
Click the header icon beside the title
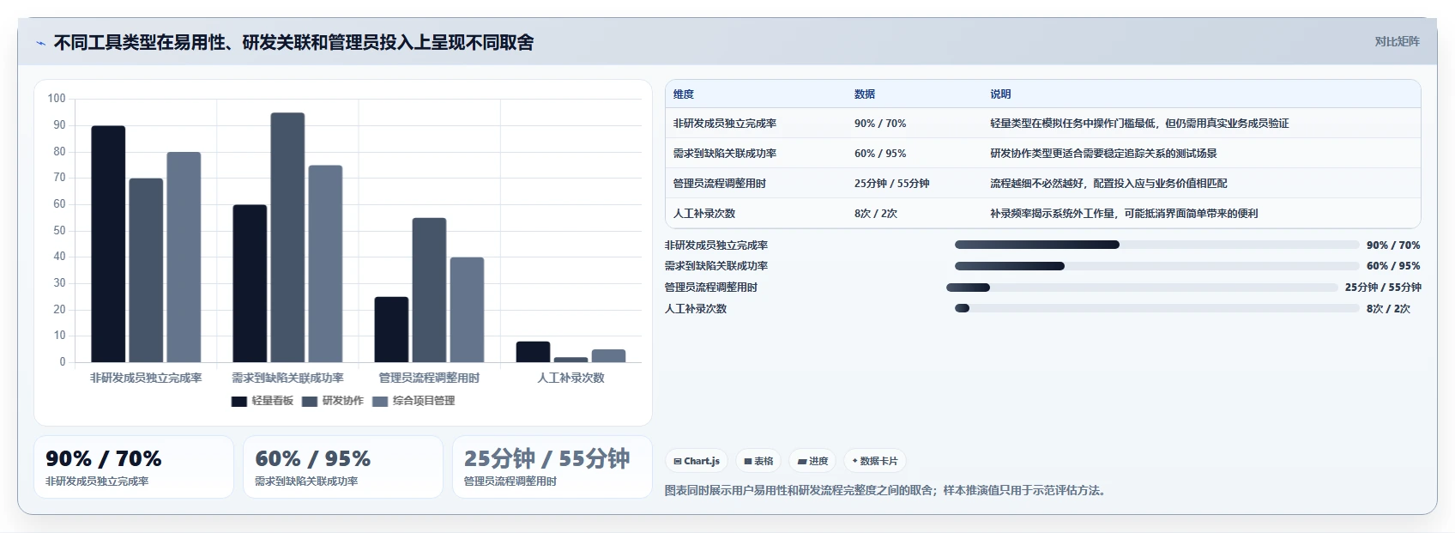click(40, 43)
